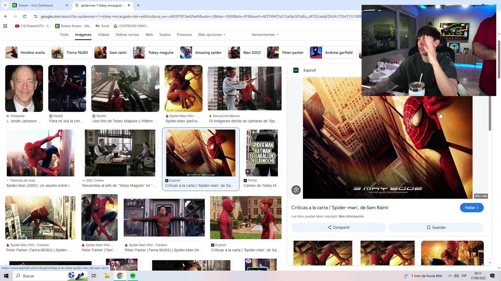Open the CONTENIDO ARMY bookmark
This screenshot has width=501, height=281.
point(131,26)
